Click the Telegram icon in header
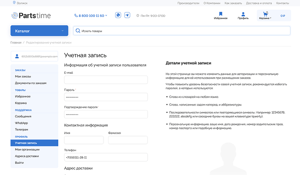 coord(127,15)
